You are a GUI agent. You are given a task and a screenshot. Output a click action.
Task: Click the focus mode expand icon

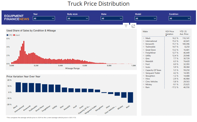click(133, 26)
